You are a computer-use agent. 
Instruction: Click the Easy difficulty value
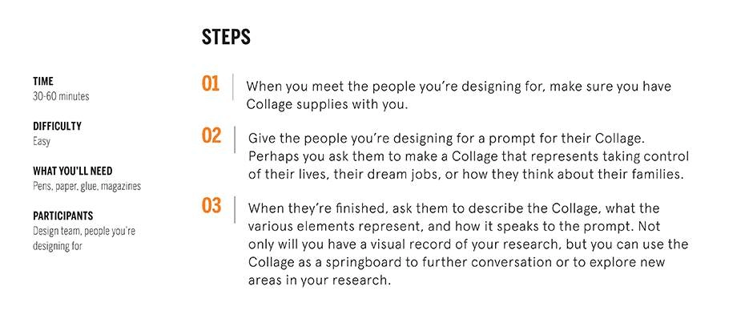42,142
